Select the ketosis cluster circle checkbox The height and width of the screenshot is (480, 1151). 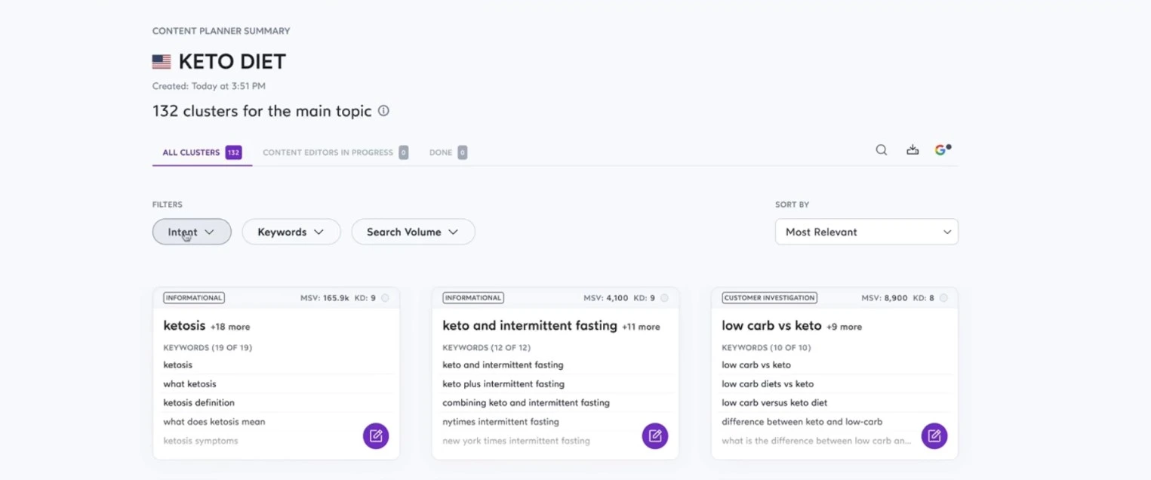[385, 298]
